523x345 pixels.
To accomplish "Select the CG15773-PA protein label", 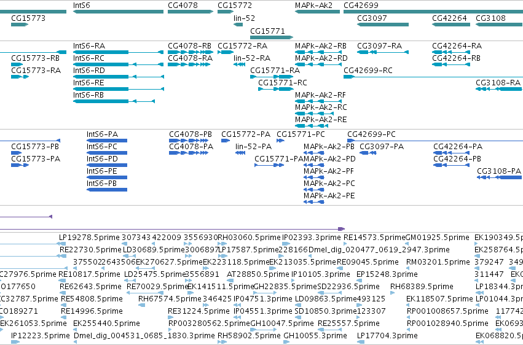I will point(36,159).
